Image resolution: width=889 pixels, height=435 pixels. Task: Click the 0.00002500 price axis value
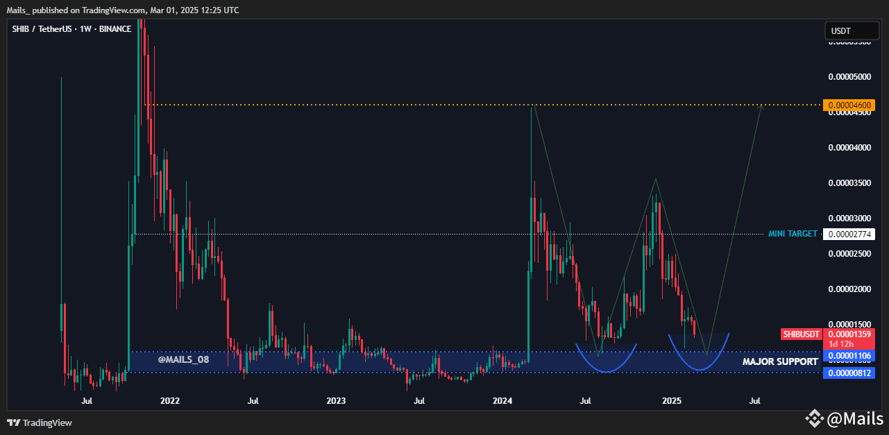tap(849, 254)
